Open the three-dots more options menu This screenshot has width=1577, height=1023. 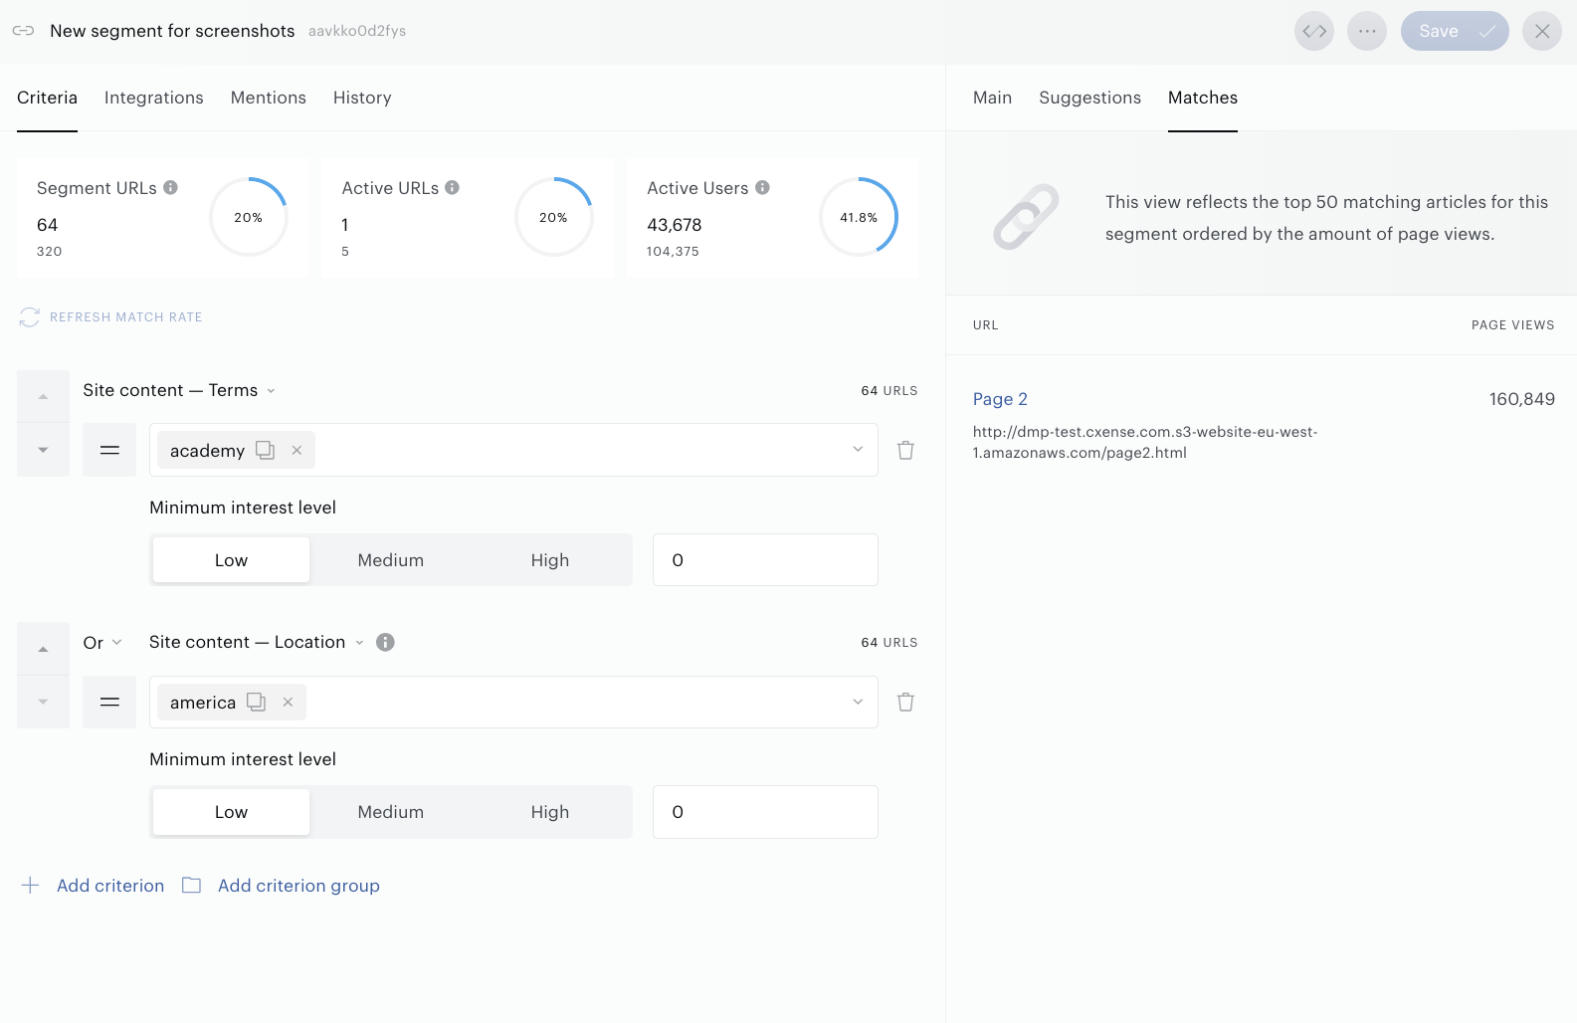(x=1367, y=31)
